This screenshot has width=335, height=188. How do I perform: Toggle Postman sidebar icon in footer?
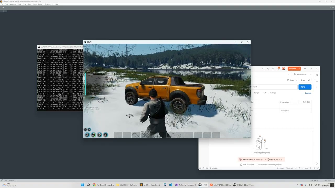pos(200,168)
